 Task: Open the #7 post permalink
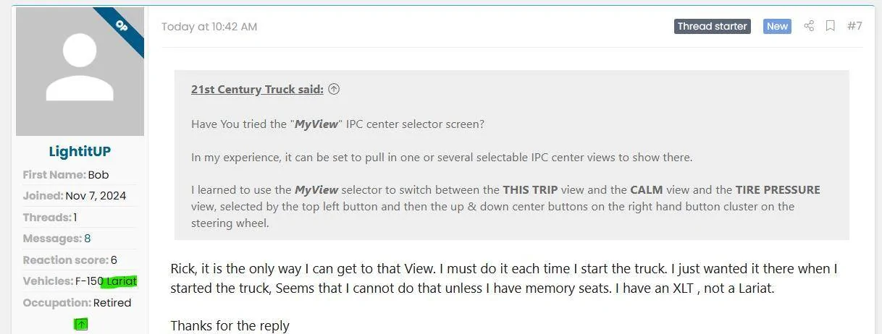click(x=854, y=26)
